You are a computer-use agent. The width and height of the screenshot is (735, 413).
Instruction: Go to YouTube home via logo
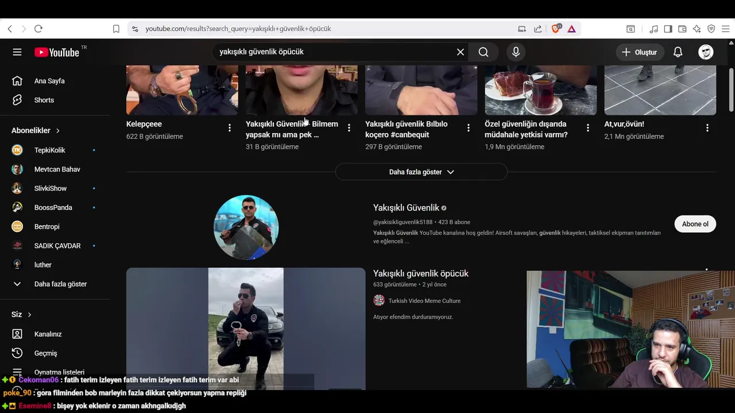(x=56, y=52)
